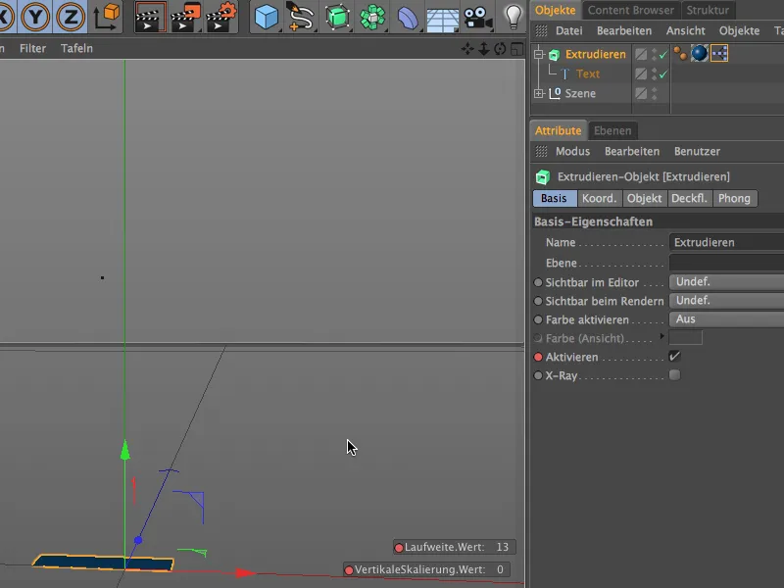Switch to the Ebenen tab
The image size is (784, 588).
coord(612,130)
